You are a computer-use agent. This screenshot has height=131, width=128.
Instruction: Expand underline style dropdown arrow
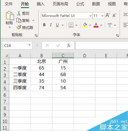pos(63,25)
